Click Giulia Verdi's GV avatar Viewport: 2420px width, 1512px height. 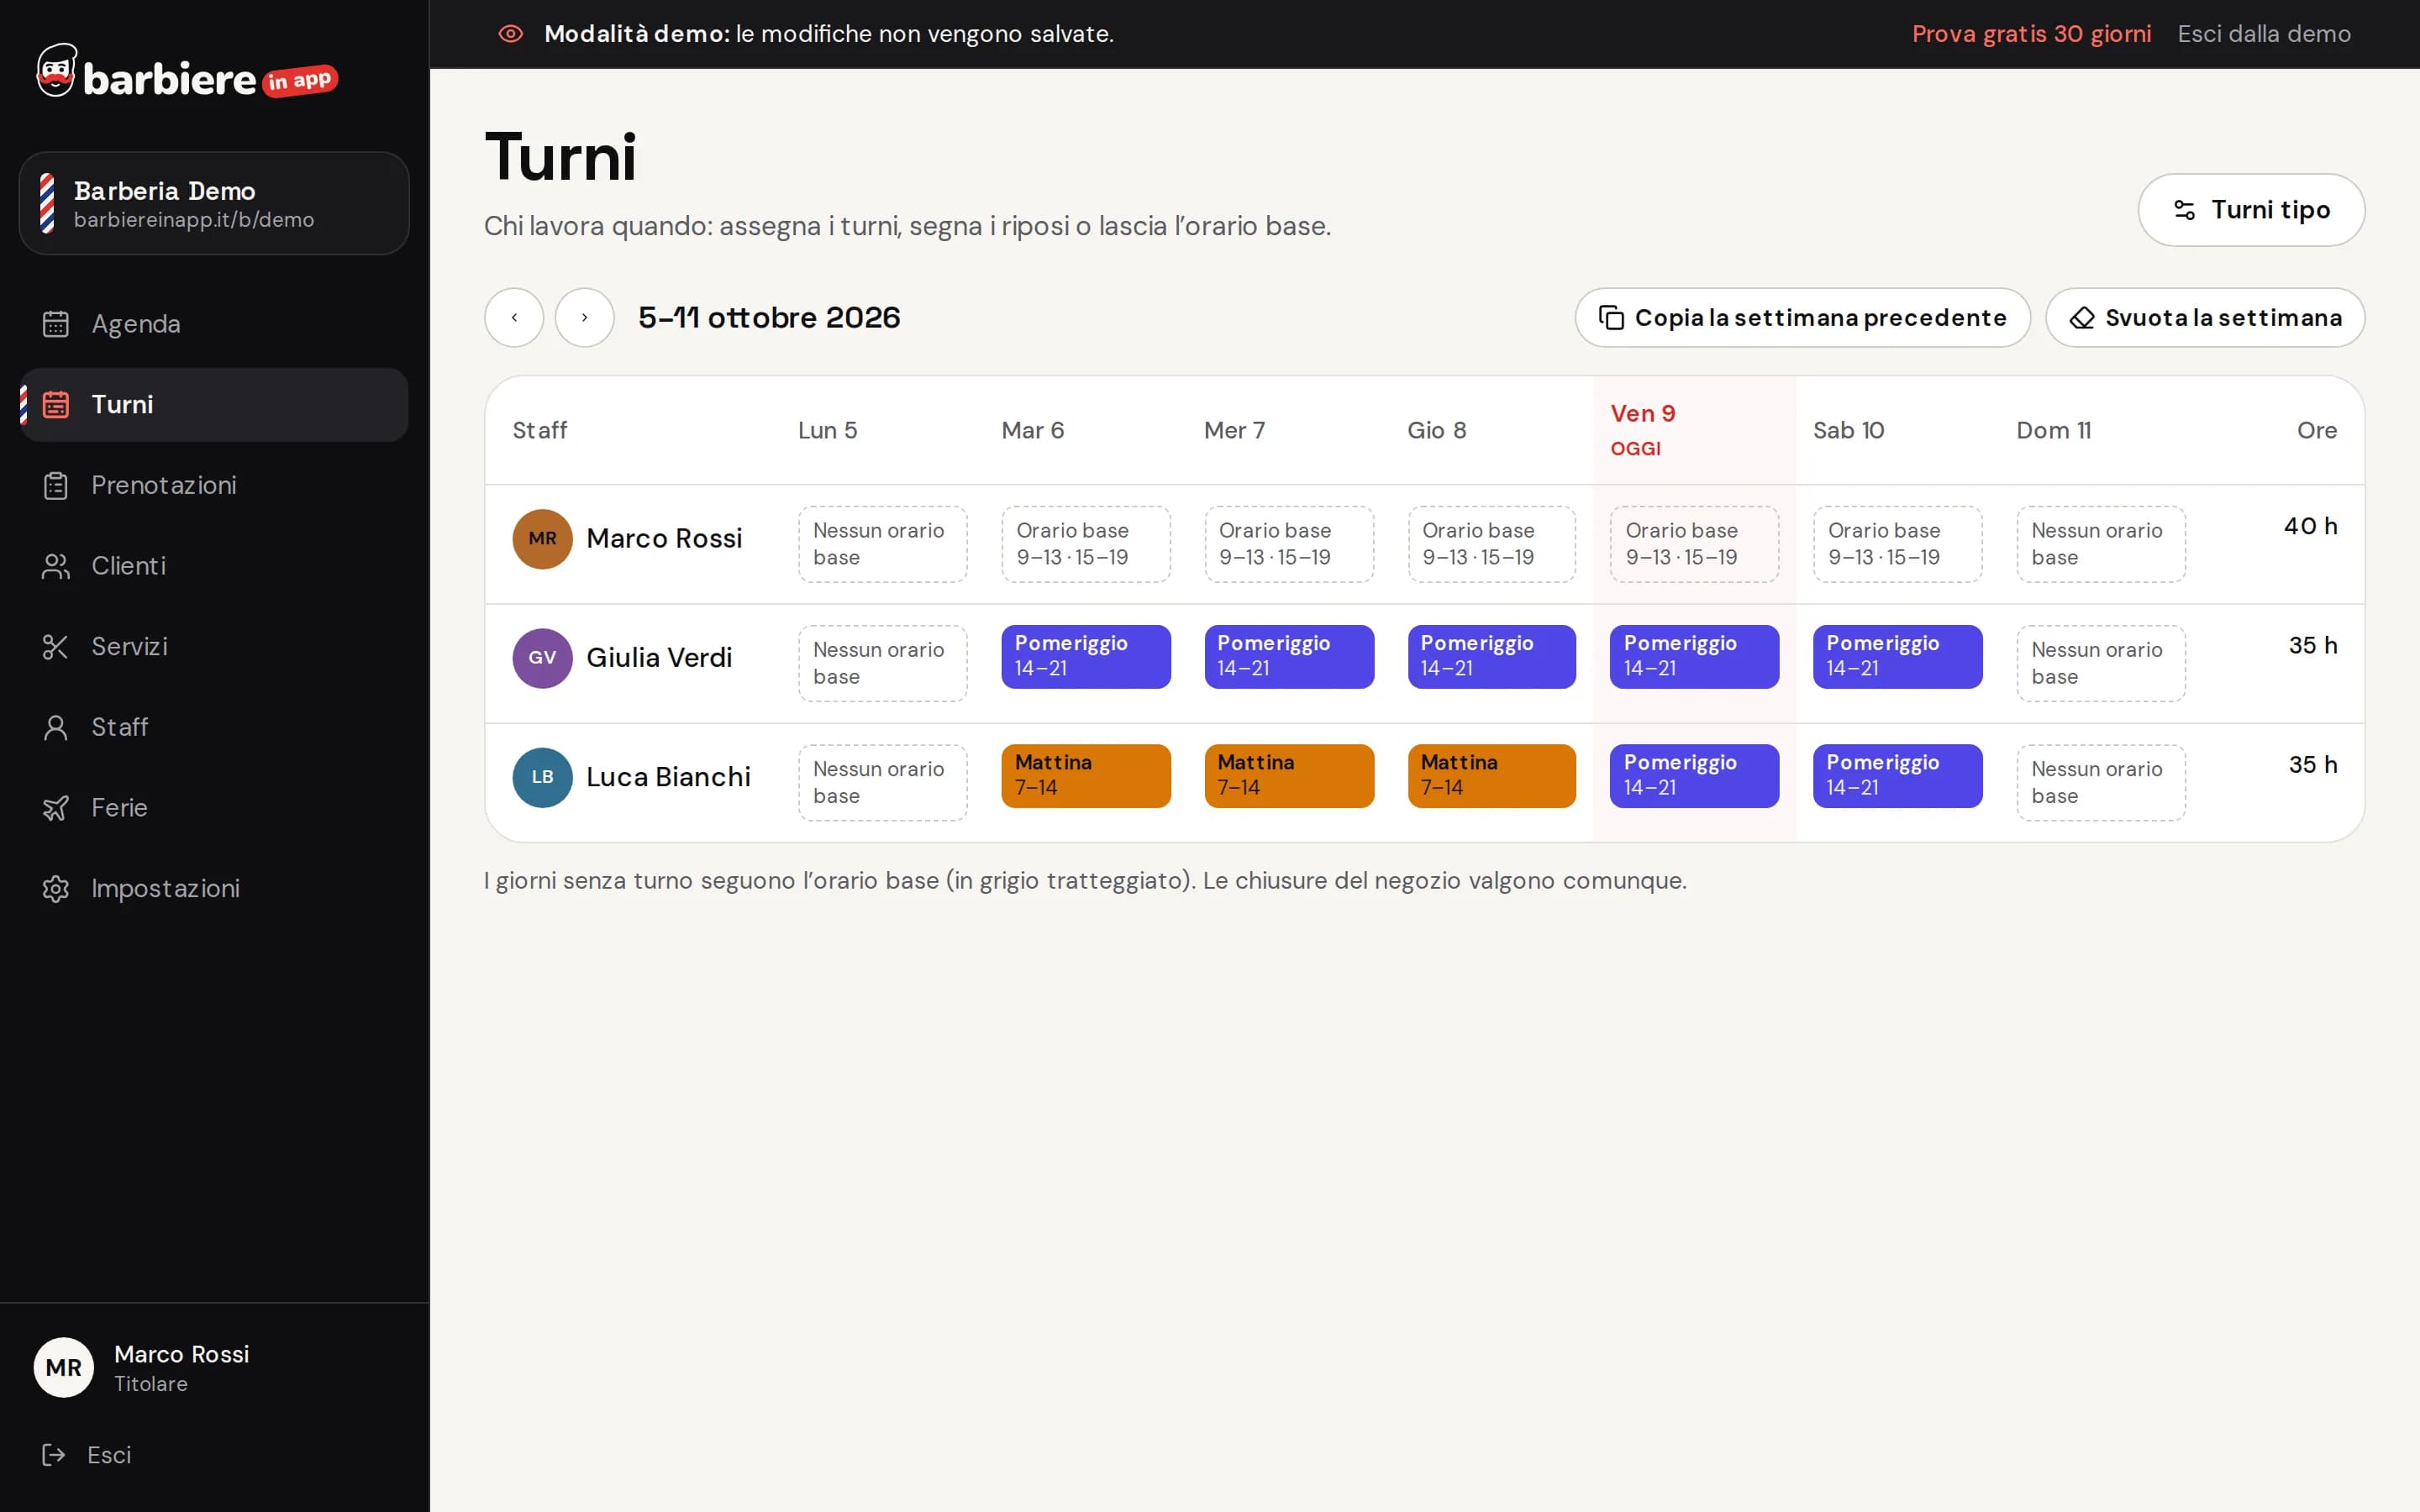[543, 658]
